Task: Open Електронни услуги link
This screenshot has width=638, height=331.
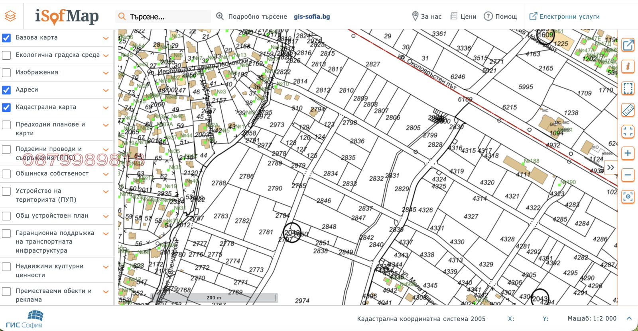Action: point(564,16)
